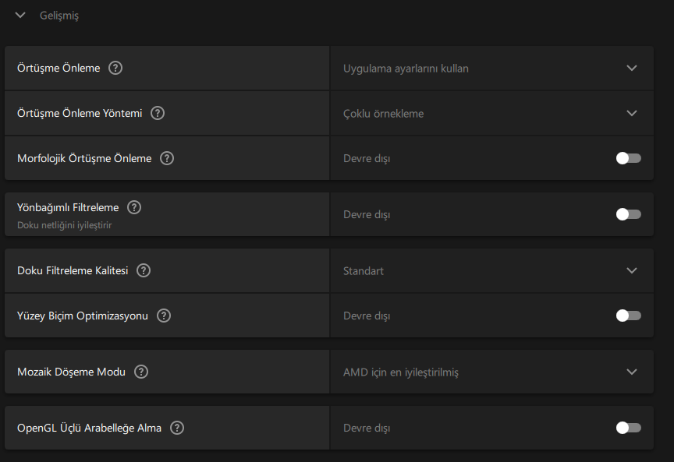
Task: Show help for Örtüşme Önleme Yöntemi
Action: click(x=158, y=113)
